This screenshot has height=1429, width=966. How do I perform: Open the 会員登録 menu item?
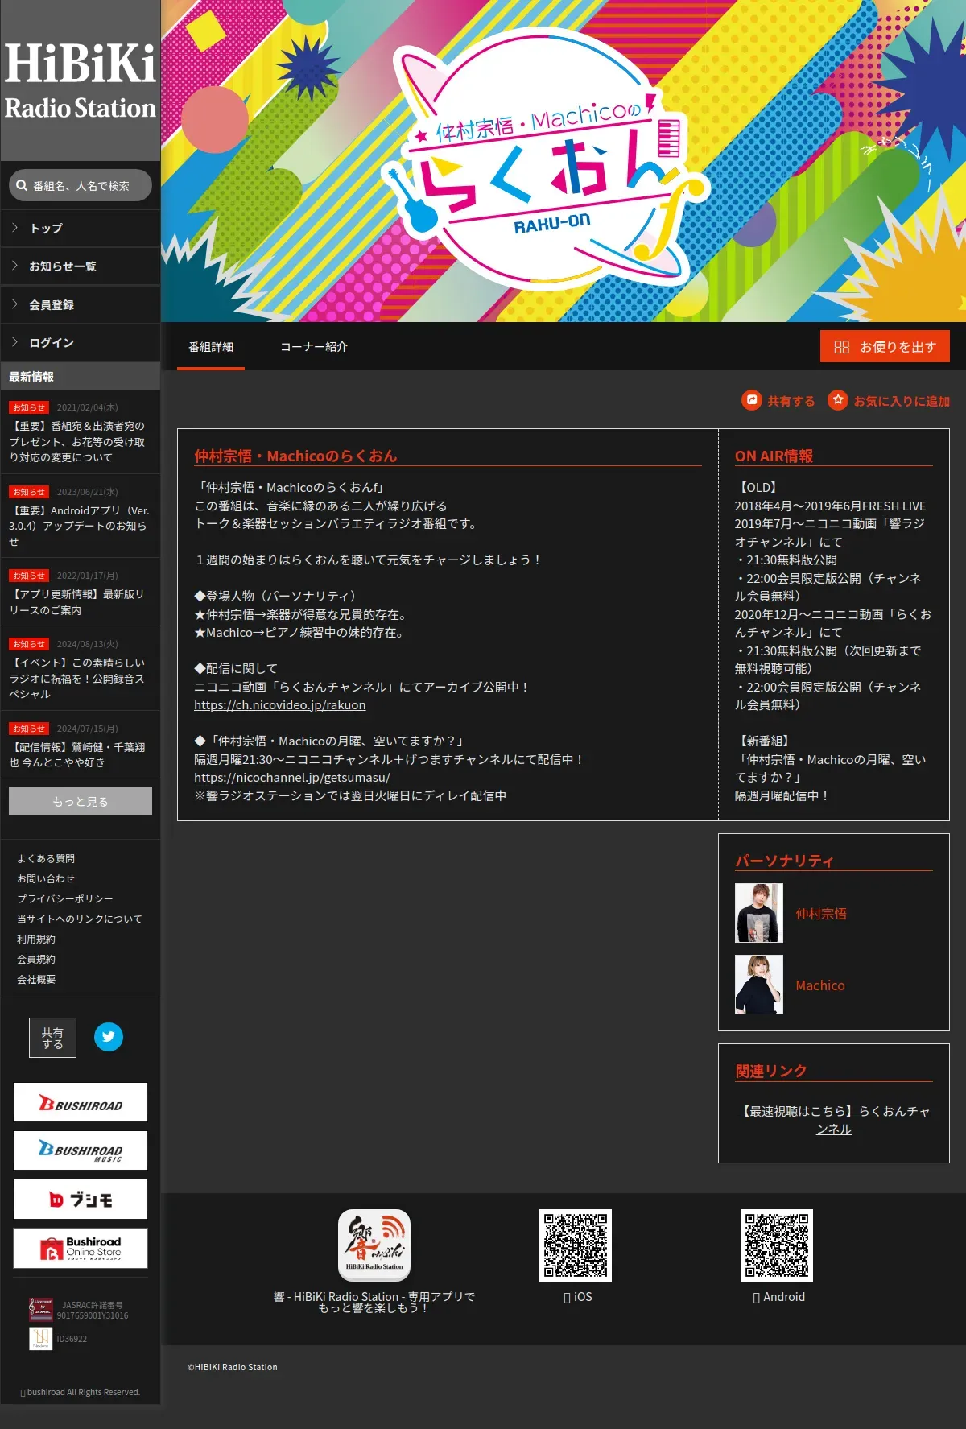click(x=80, y=305)
